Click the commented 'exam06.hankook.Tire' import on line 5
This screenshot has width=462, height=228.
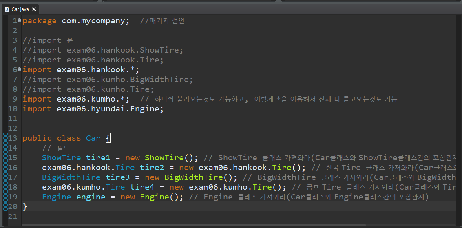(113, 60)
